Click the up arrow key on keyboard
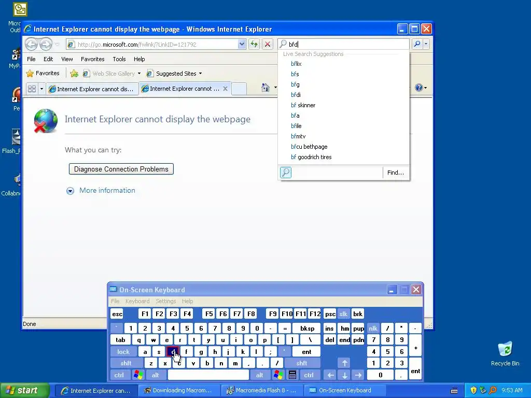The height and width of the screenshot is (398, 531). 344,363
